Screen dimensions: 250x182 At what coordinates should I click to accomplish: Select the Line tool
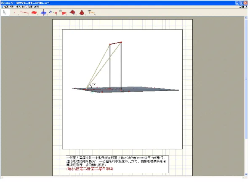coord(24,13)
